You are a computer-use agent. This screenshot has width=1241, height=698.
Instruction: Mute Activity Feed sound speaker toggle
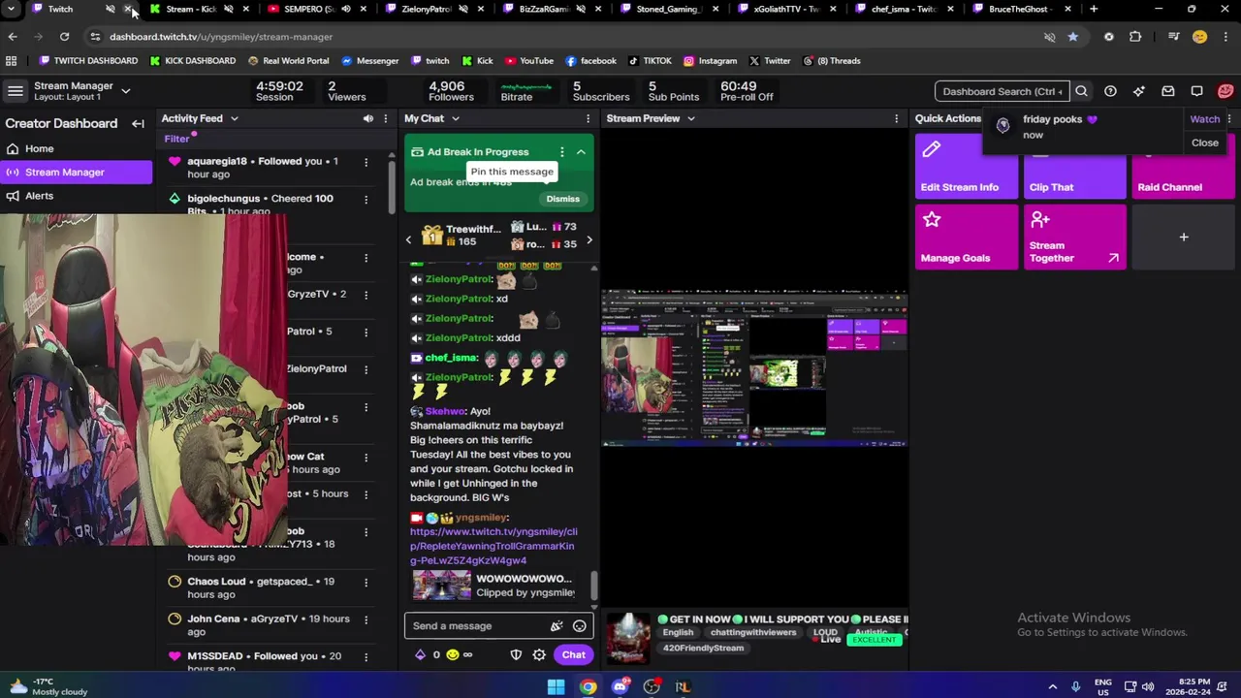(x=367, y=118)
